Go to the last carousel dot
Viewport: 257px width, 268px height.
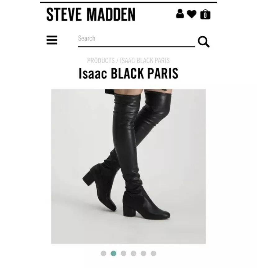[153, 253]
